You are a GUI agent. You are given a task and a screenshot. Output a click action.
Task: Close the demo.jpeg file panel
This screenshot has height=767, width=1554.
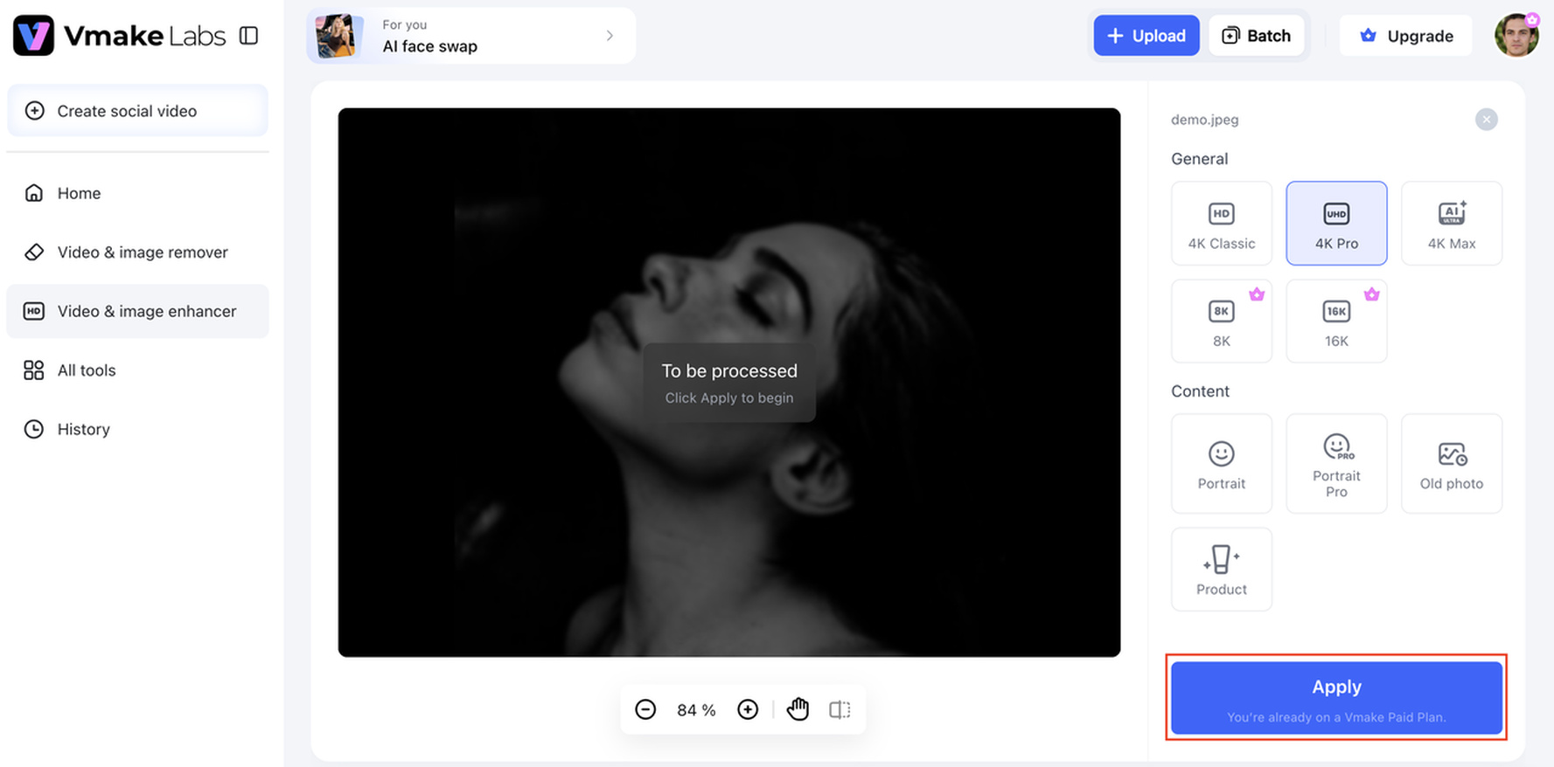[x=1486, y=120]
